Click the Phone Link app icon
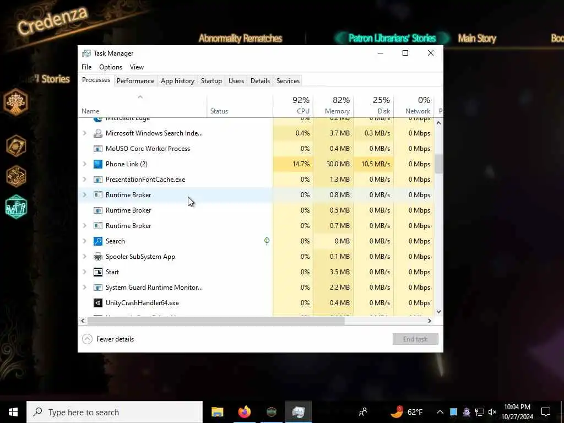The image size is (564, 423). pos(97,164)
